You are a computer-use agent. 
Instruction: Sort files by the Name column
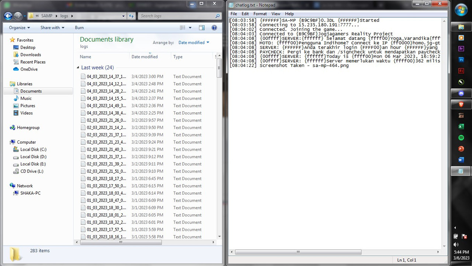[x=103, y=57]
